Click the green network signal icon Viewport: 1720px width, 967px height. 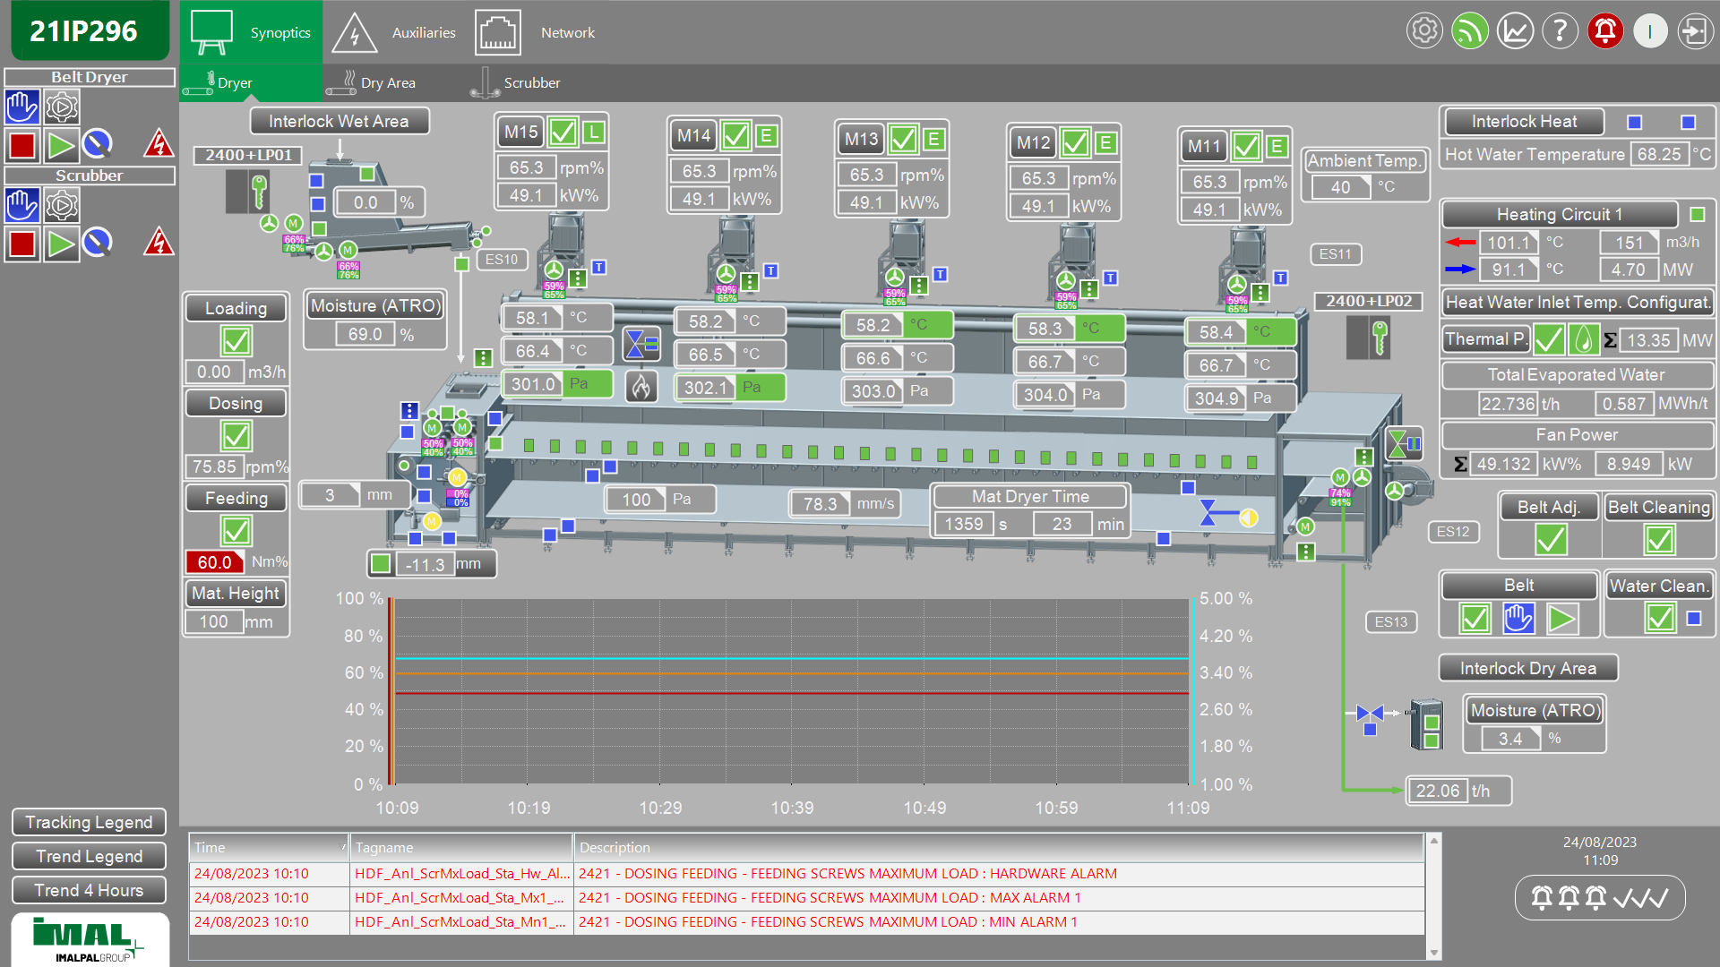click(1469, 31)
